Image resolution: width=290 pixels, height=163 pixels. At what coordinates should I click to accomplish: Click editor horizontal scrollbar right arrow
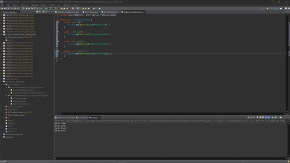click(x=284, y=114)
